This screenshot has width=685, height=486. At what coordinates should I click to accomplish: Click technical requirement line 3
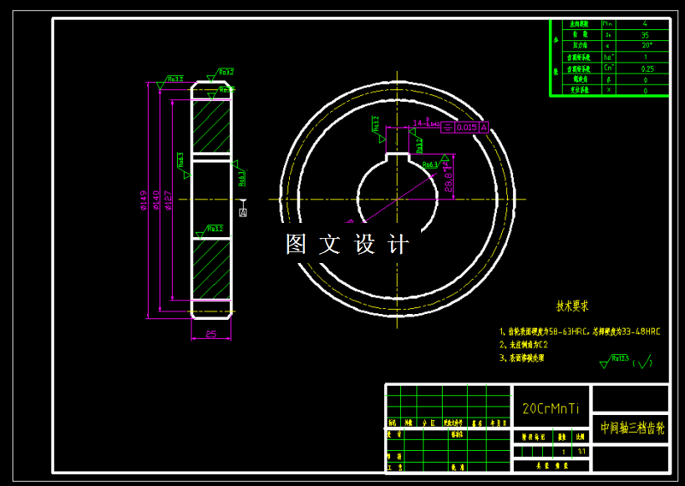521,357
